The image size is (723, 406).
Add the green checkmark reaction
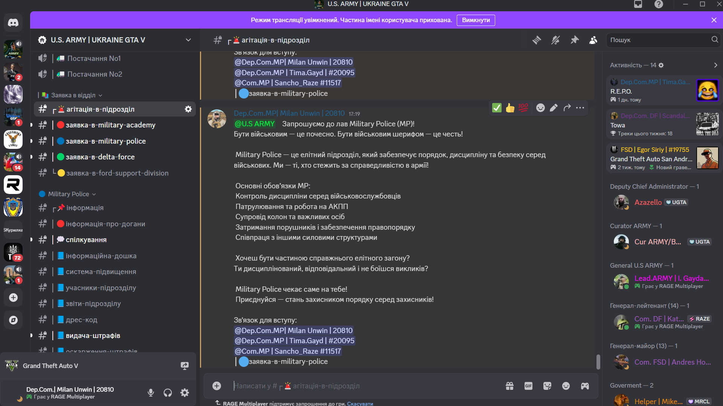(x=497, y=108)
